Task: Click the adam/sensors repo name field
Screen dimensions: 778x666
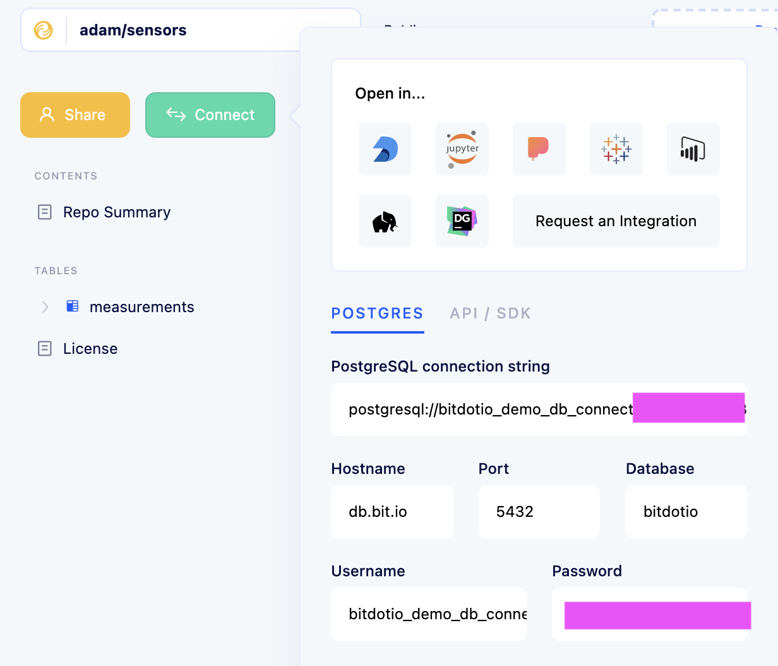Action: point(191,30)
